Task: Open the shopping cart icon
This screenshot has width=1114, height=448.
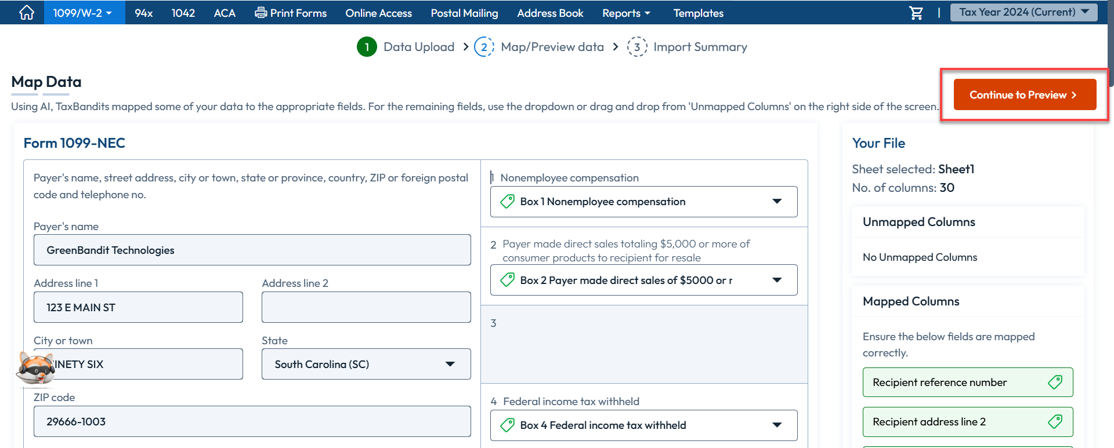Action: tap(916, 13)
